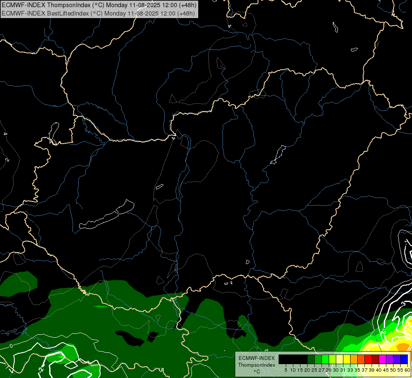412x378 pixels.
Task: Select the medium green 25–27 legend swatch
Action: pos(318,359)
